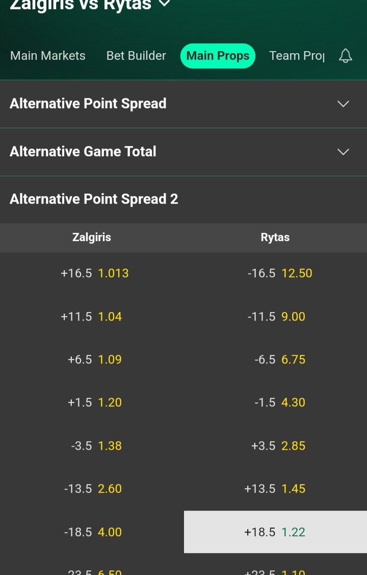Select the Main Props tab

(218, 56)
